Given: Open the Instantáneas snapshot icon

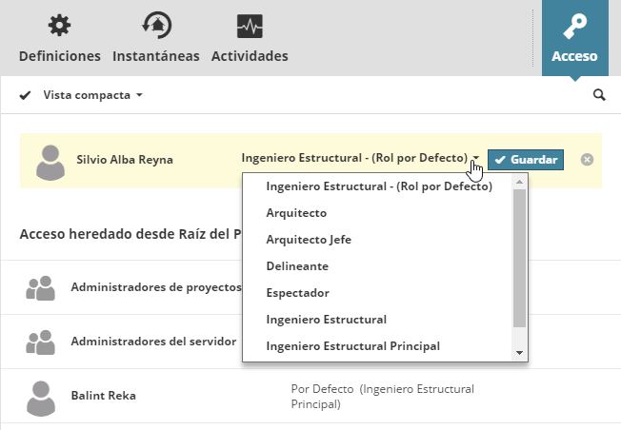Looking at the screenshot, I should 155,26.
